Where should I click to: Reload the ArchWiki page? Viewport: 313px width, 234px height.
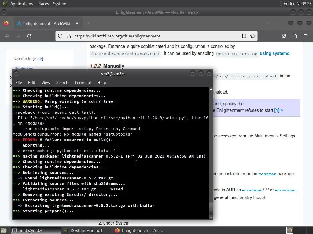point(29,36)
